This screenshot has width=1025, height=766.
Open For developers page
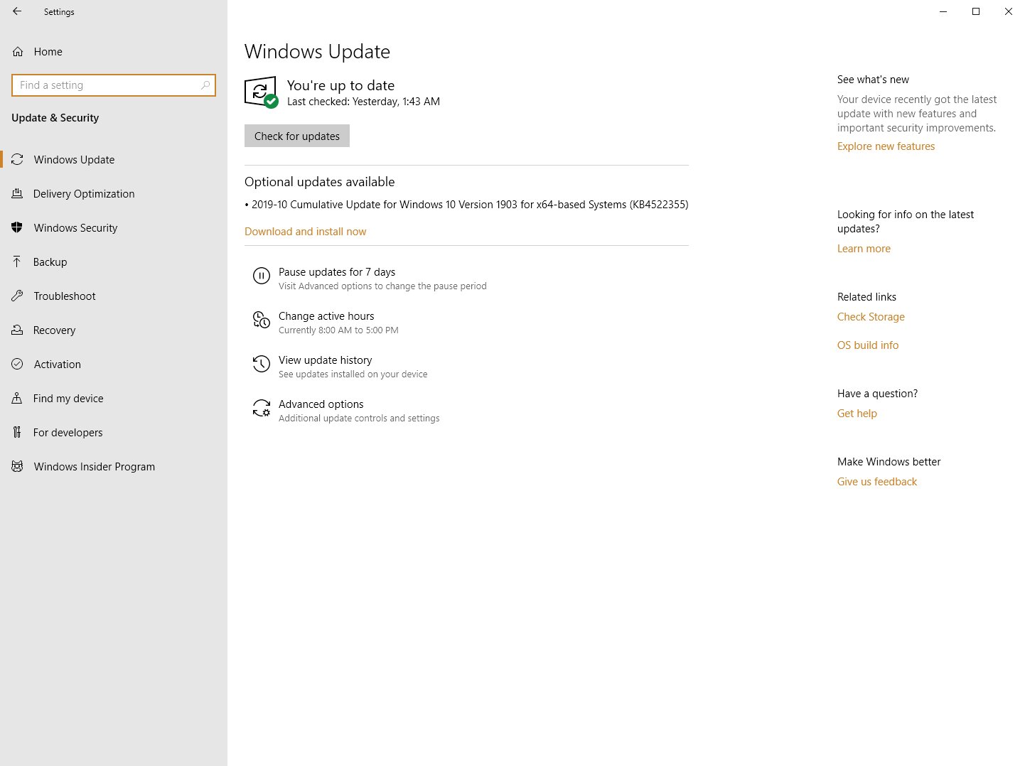tap(114, 433)
